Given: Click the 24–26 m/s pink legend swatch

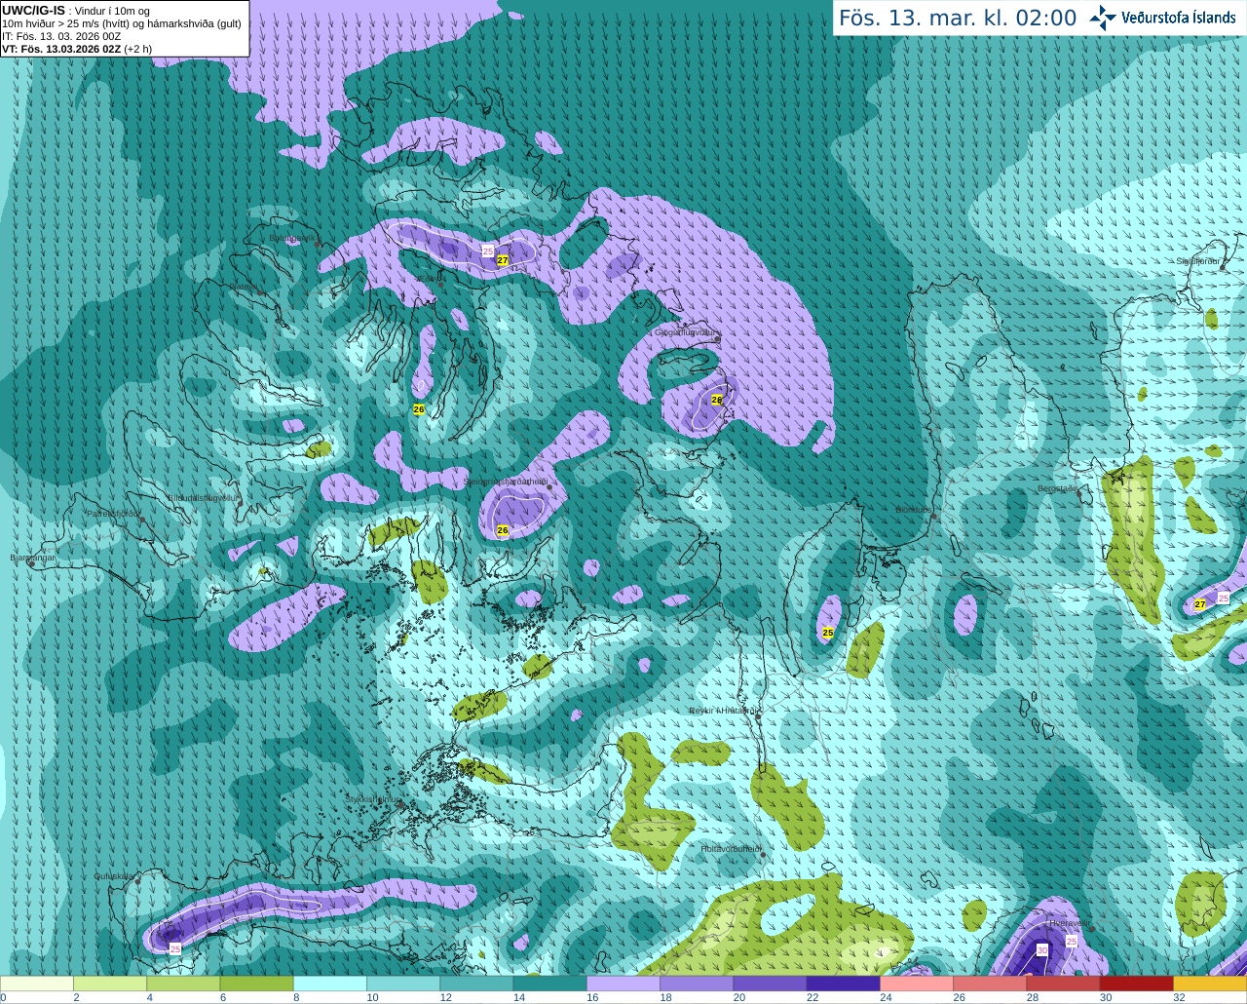Looking at the screenshot, I should click(x=917, y=983).
